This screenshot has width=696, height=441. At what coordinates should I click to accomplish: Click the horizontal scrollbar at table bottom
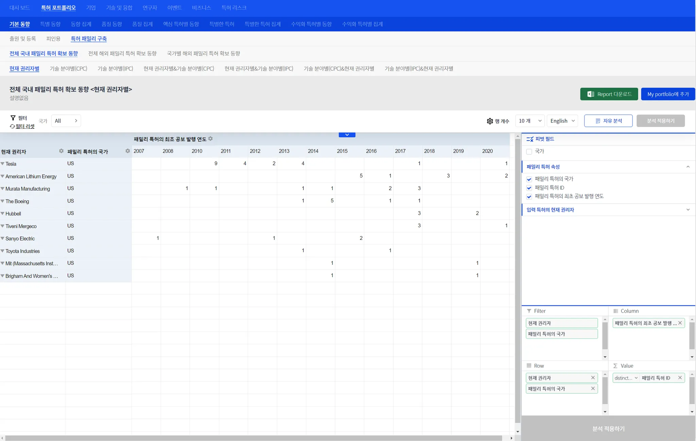pyautogui.click(x=253, y=438)
